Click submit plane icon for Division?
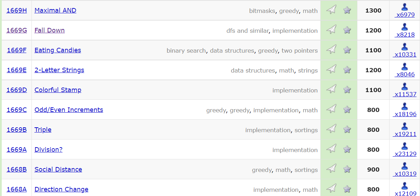420x196 pixels. 331,149
